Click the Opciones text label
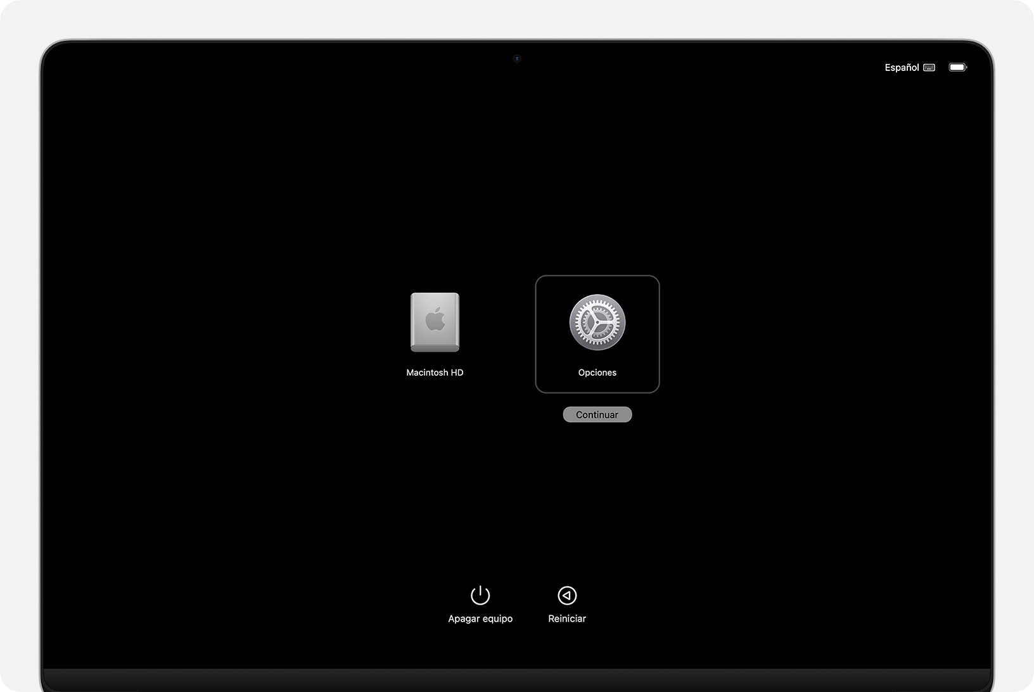Screen dimensions: 1034x692 tap(597, 373)
